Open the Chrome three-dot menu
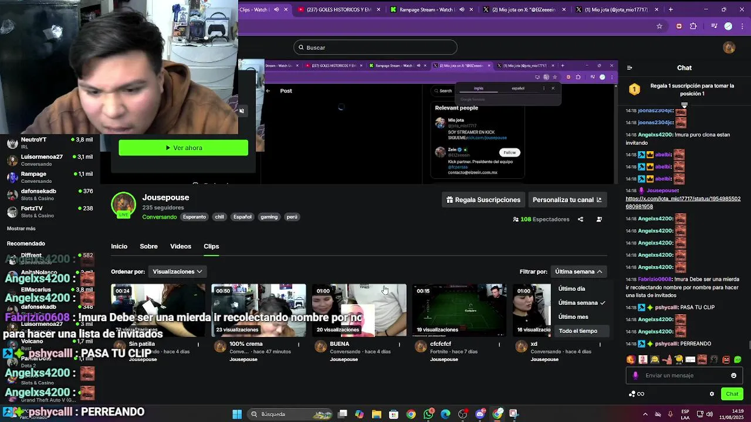The height and width of the screenshot is (422, 751). click(x=742, y=26)
